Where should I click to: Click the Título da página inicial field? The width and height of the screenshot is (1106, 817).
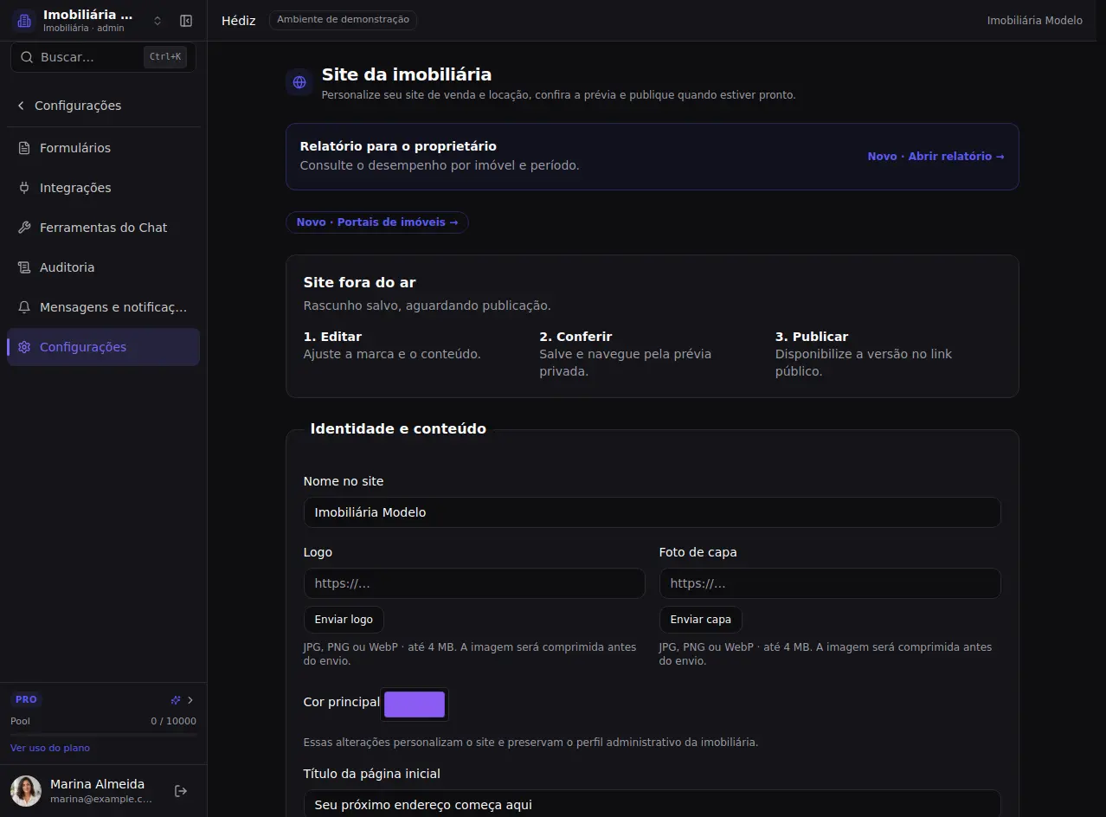652,803
